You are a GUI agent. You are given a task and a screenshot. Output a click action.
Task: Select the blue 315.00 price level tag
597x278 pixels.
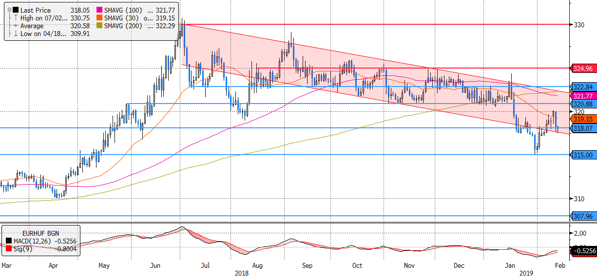582,155
